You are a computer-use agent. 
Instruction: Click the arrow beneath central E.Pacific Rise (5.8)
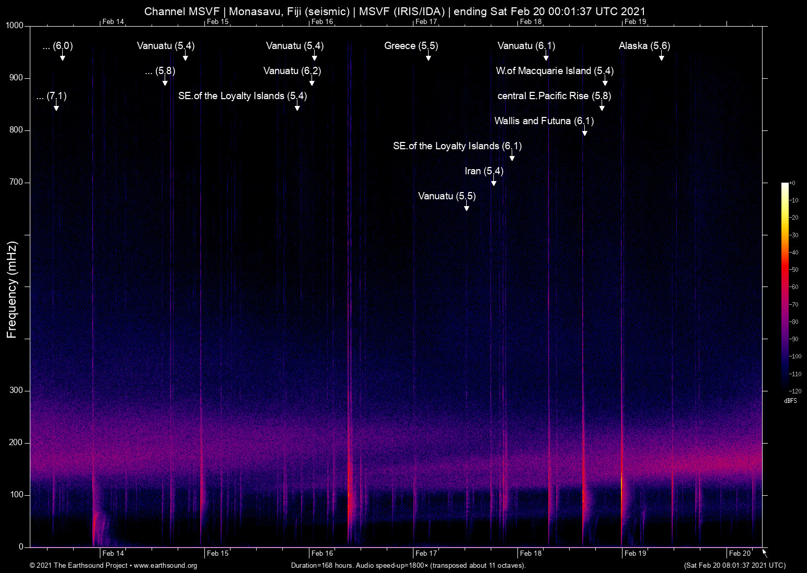[602, 105]
